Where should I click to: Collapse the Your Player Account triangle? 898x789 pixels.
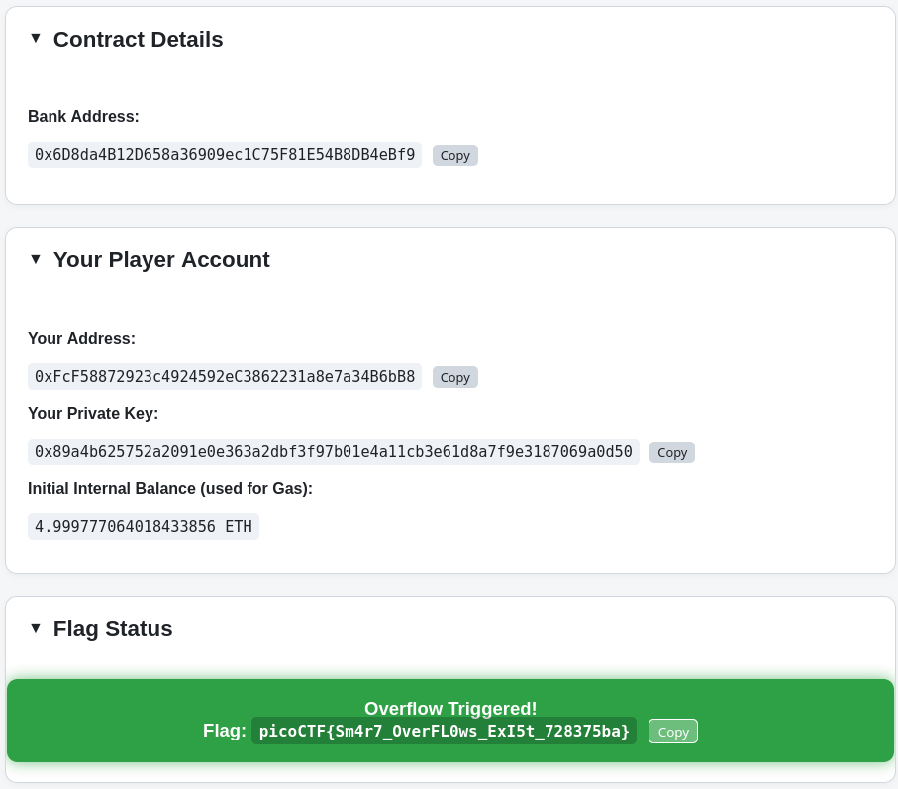click(36, 259)
